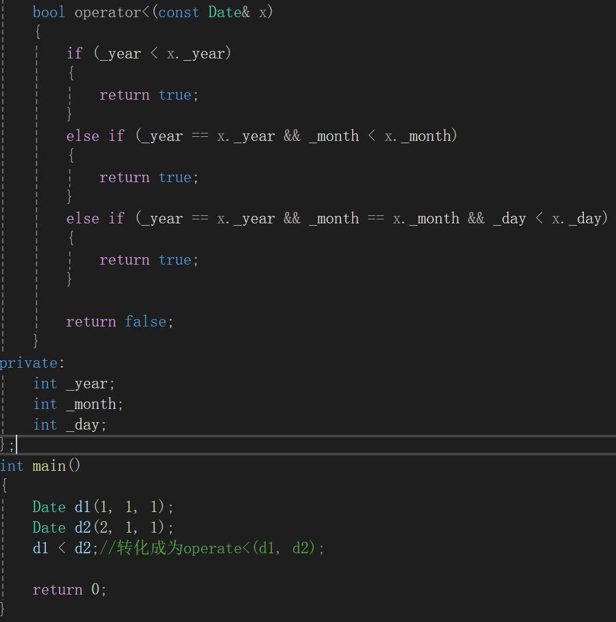Click 'Date&' type in the operator signature
This screenshot has width=616, height=622.
point(229,12)
